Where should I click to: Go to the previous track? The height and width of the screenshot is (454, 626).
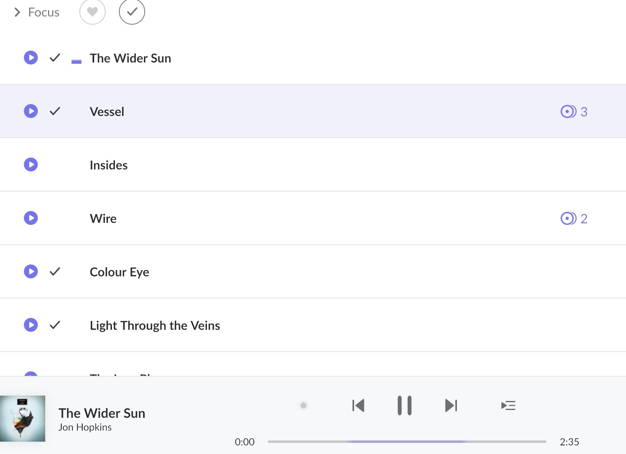(358, 405)
